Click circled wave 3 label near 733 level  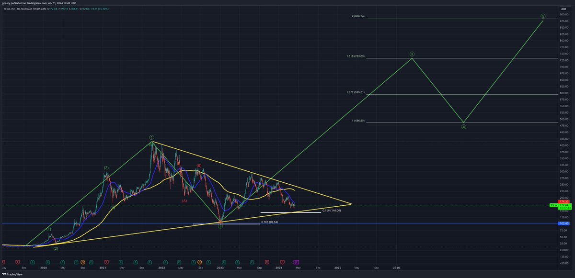coord(412,54)
